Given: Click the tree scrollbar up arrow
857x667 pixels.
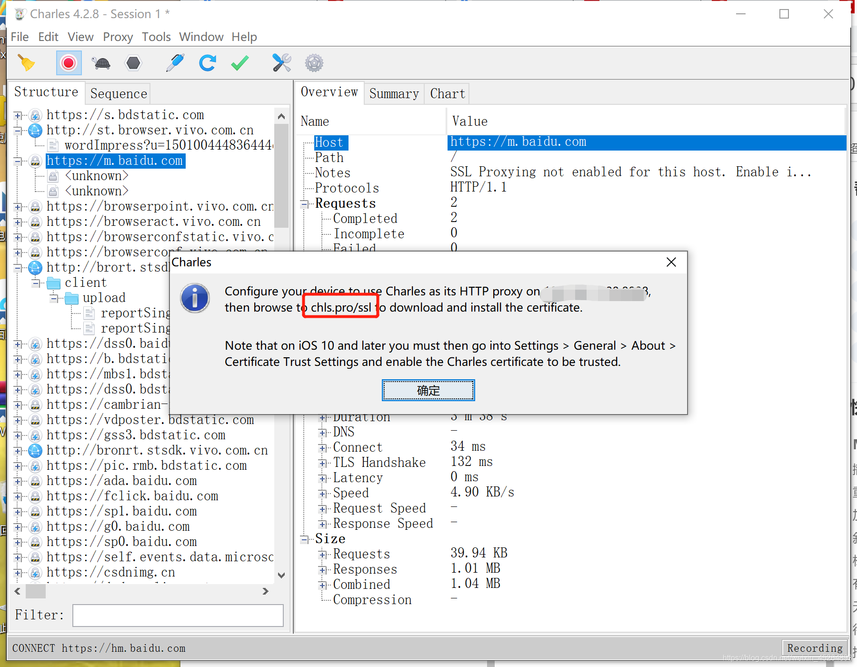Looking at the screenshot, I should point(281,116).
